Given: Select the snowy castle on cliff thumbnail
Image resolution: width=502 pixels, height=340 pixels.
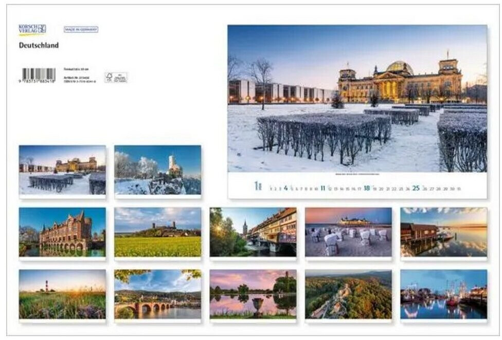Looking at the screenshot, I should [x=158, y=170].
